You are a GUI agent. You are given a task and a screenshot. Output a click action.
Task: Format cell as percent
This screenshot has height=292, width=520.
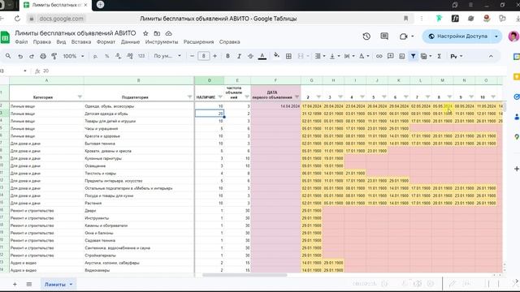[106, 56]
